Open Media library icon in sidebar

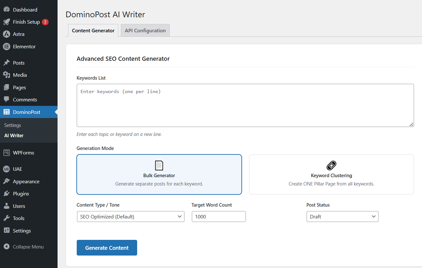coord(6,75)
